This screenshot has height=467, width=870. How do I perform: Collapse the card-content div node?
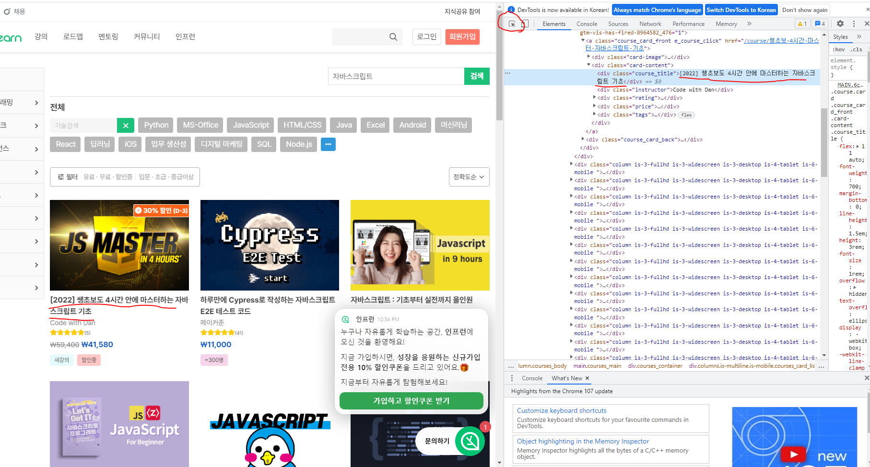(x=589, y=65)
